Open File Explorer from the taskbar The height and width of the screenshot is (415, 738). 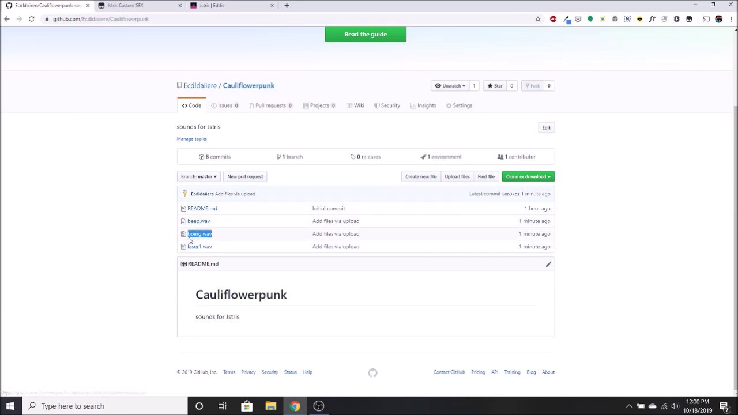point(270,406)
